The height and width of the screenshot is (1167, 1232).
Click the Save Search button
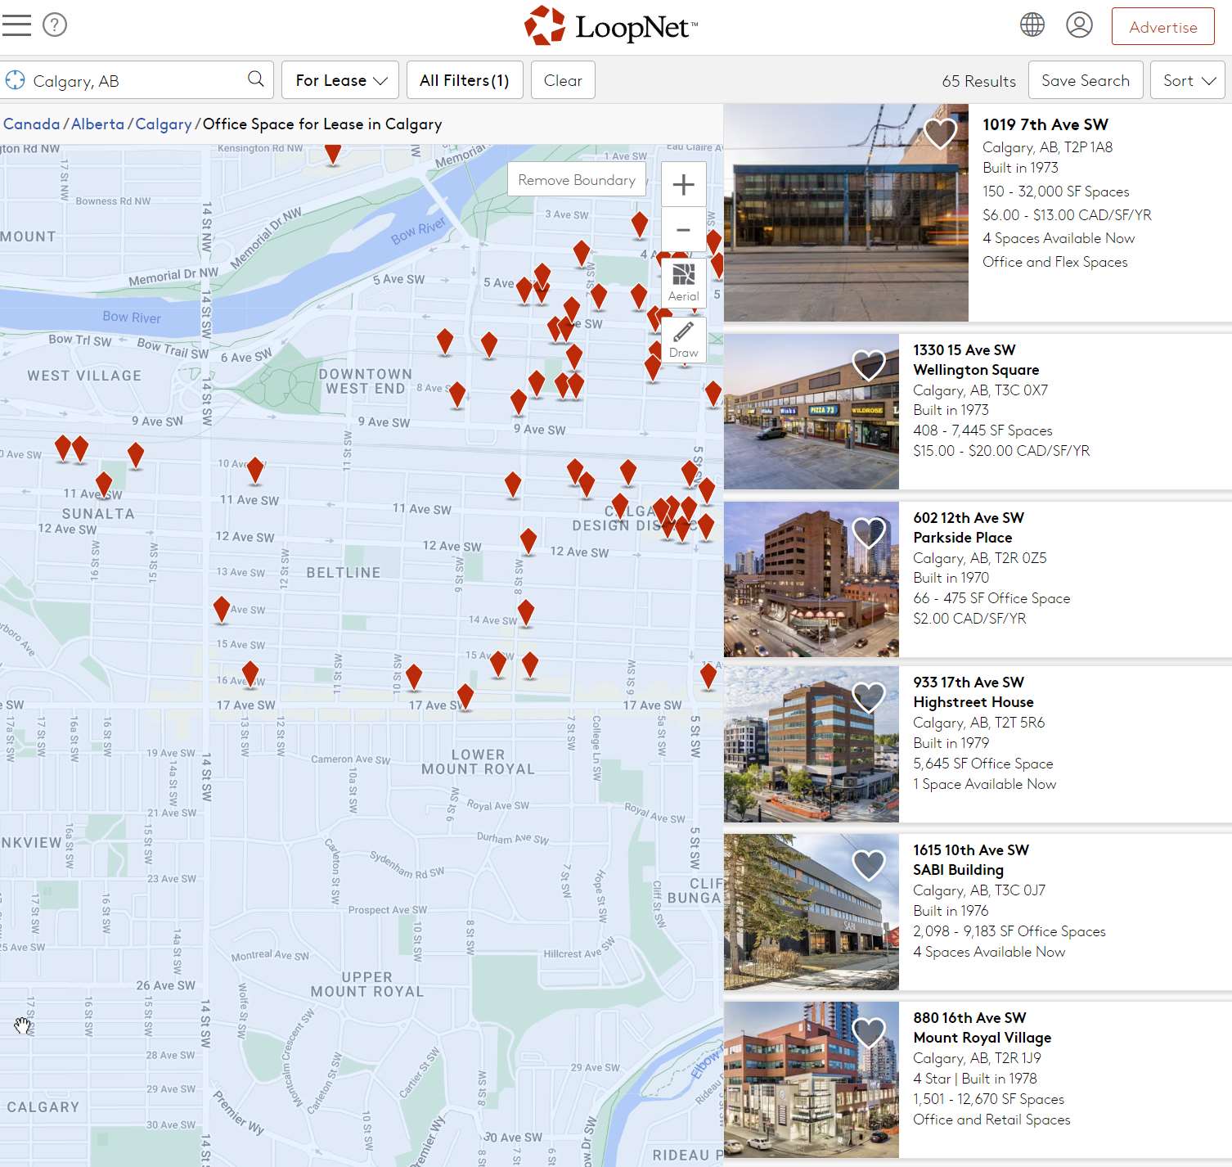[x=1085, y=80]
